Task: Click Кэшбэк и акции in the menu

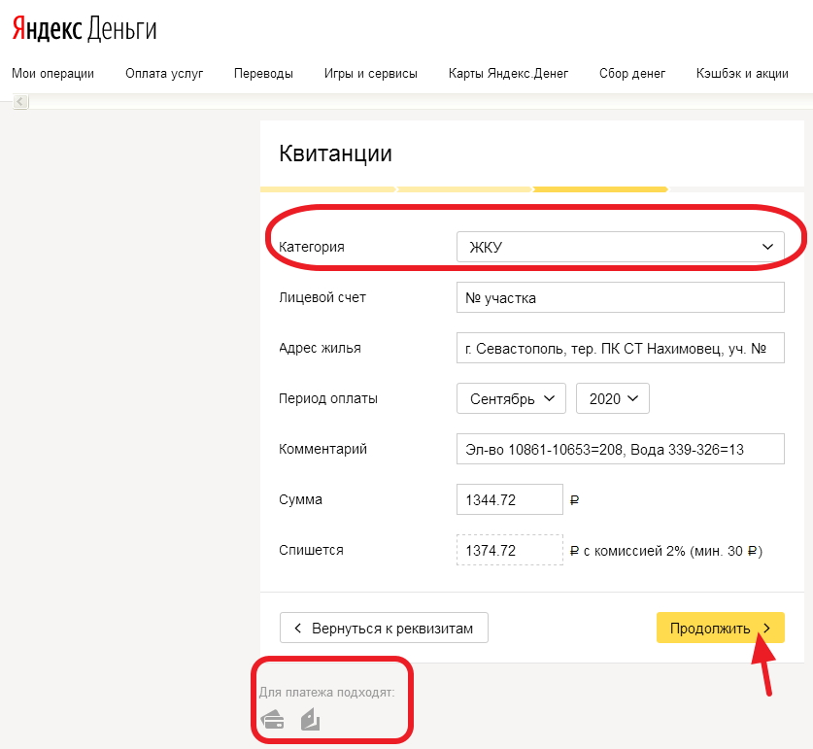Action: 742,73
